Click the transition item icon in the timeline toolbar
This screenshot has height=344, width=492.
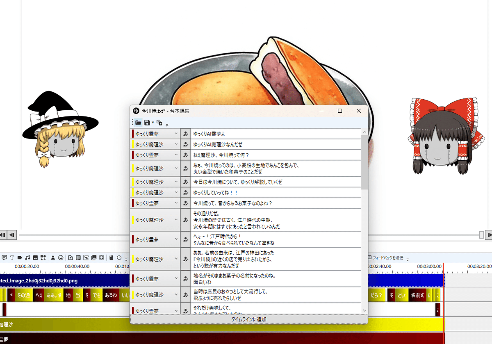tap(78, 257)
